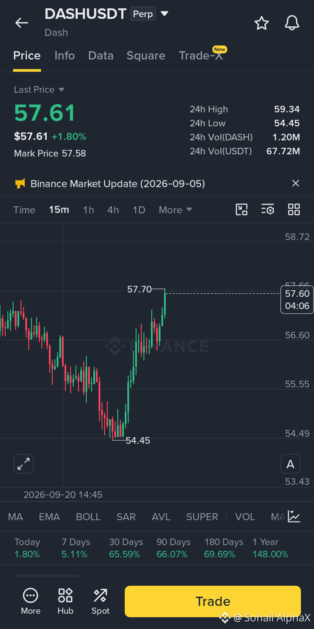Open price alerts via bell icon
Screen dimensions: 314x629
[x=292, y=23]
